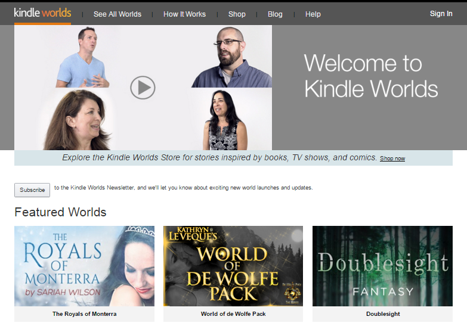Screen dimensions: 467x326
Task: Open Doublesight Fantasy cover image
Action: 382,266
